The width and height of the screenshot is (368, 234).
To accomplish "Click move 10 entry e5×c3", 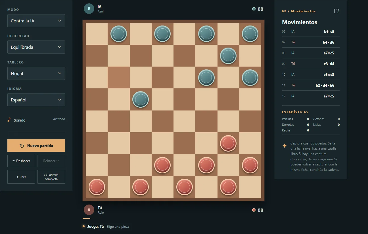I will point(311,75).
